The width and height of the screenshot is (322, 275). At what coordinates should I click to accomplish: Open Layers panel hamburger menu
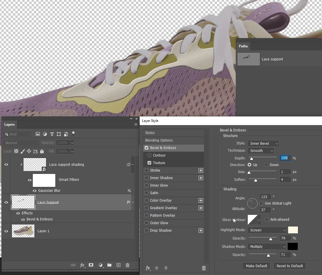click(136, 125)
